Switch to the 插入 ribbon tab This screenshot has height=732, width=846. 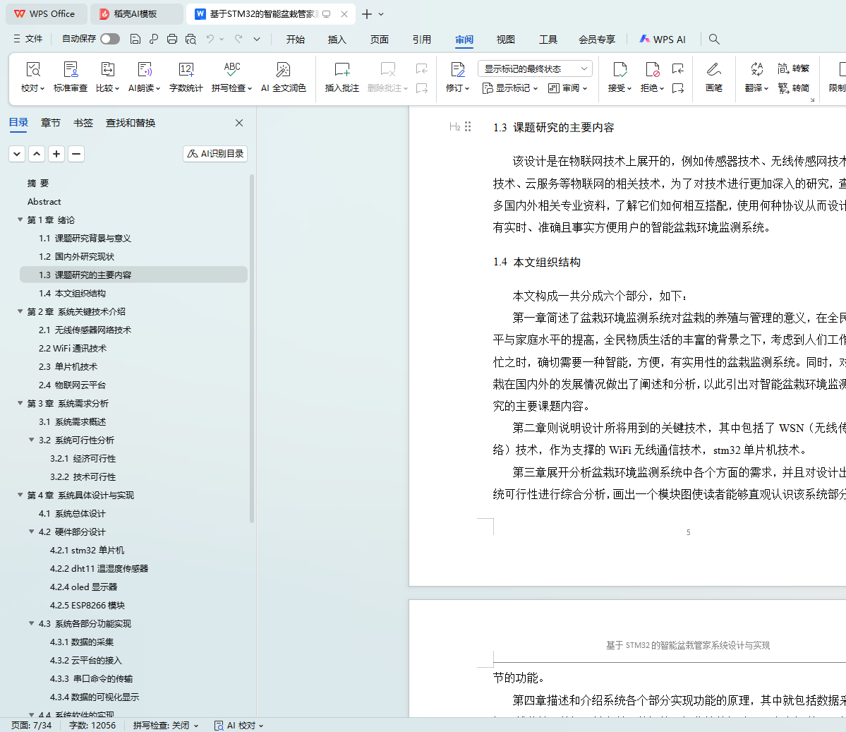tap(337, 40)
